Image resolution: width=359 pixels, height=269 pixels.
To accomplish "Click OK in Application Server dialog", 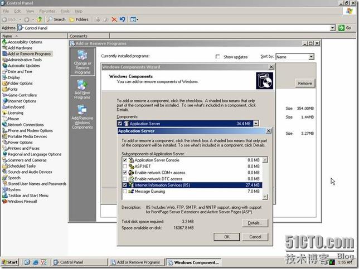I will pos(227,237).
